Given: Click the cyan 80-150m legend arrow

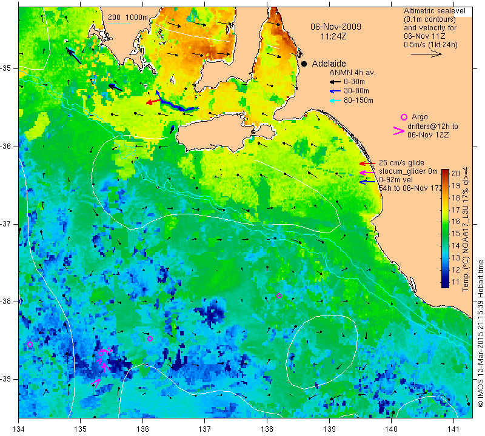Looking at the screenshot, I should coord(335,101).
